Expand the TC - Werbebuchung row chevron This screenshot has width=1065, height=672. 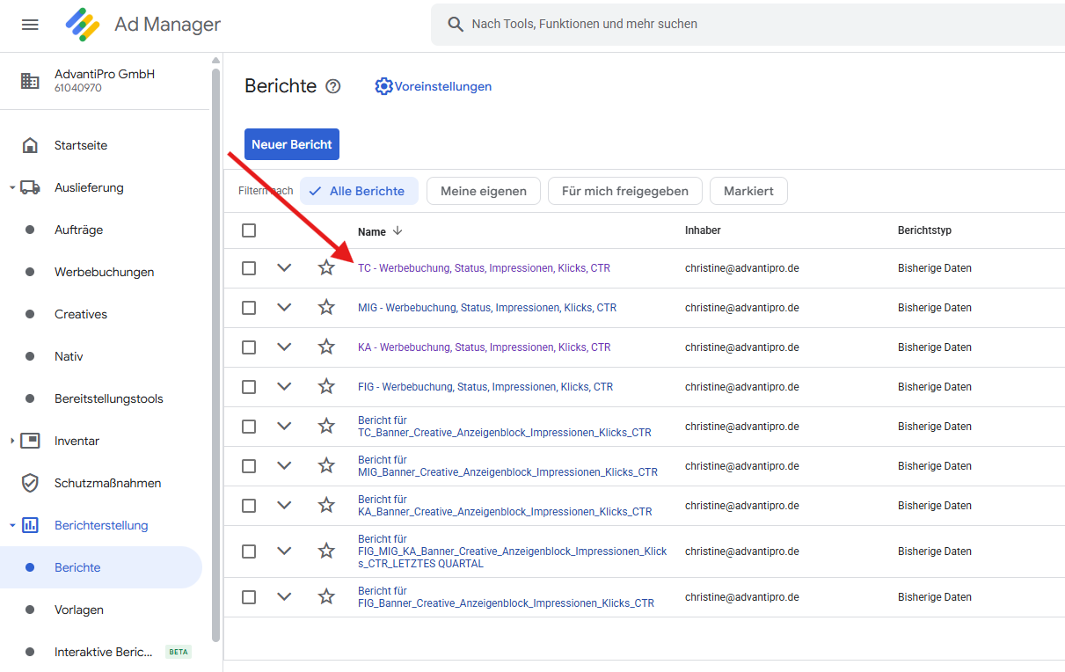(x=284, y=267)
